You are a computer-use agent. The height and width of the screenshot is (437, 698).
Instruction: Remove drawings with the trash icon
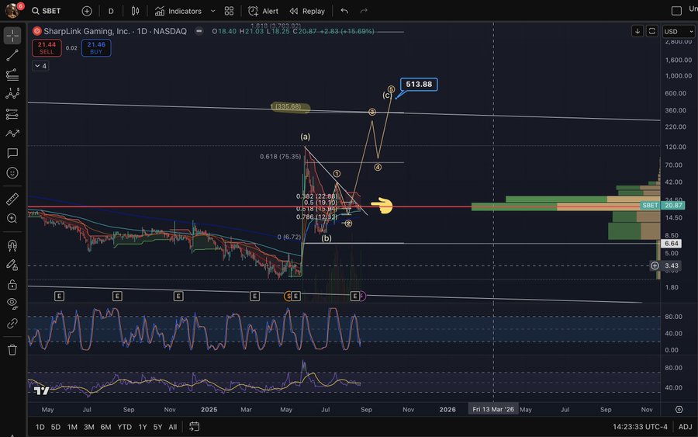[12, 350]
